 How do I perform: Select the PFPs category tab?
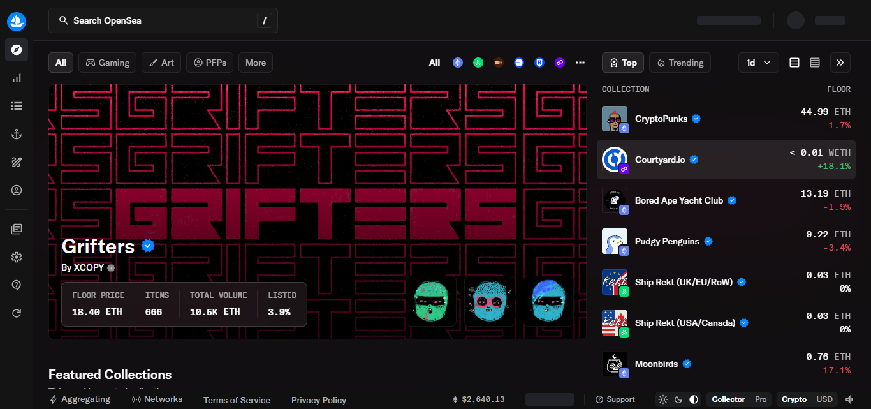[210, 63]
